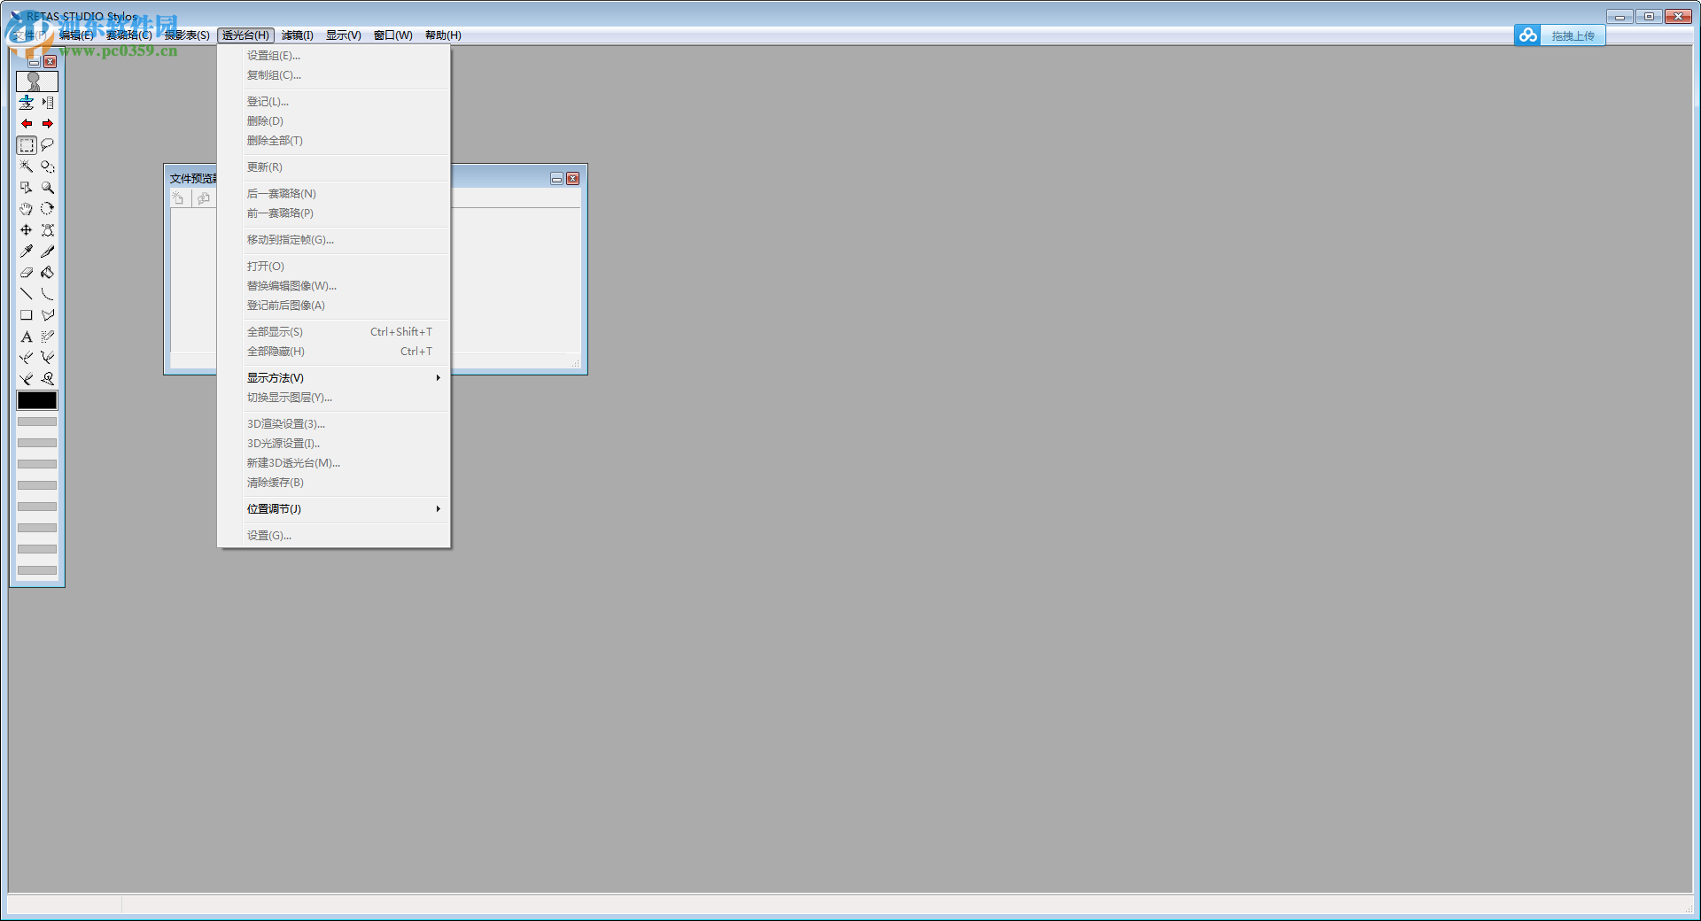1701x921 pixels.
Task: Open the 赛璐珞(C) menu
Action: point(129,35)
